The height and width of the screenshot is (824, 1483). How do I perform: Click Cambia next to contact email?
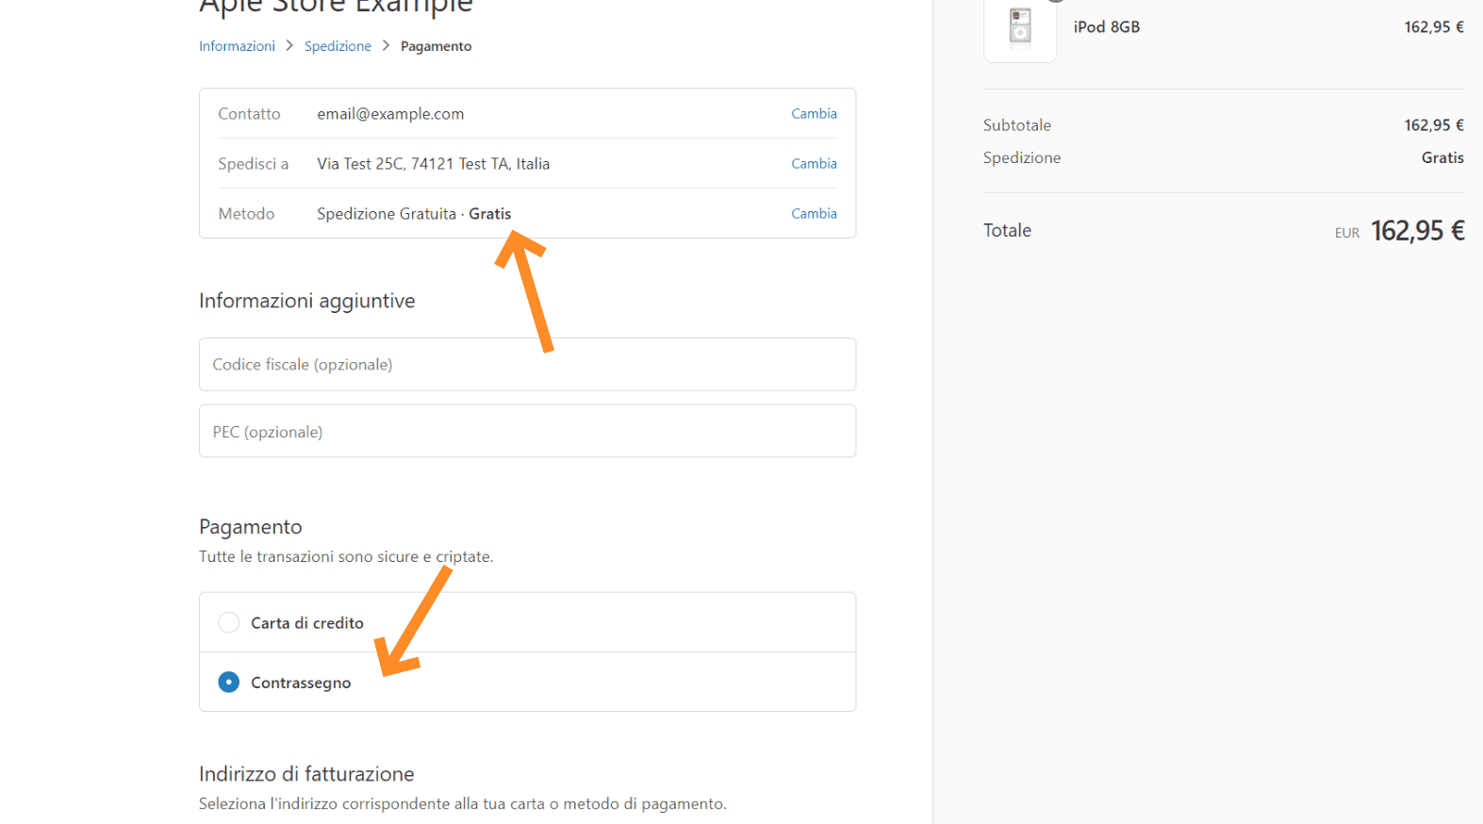814,113
